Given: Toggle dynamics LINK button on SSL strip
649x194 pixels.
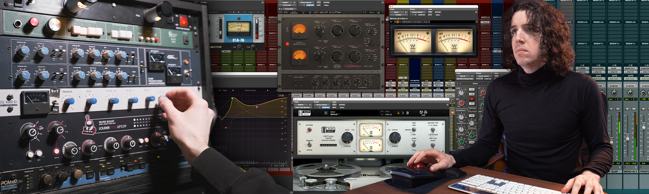Looking at the screenshot, I should (472, 116).
